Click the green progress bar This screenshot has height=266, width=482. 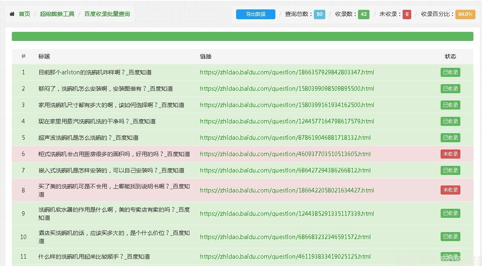(242, 36)
